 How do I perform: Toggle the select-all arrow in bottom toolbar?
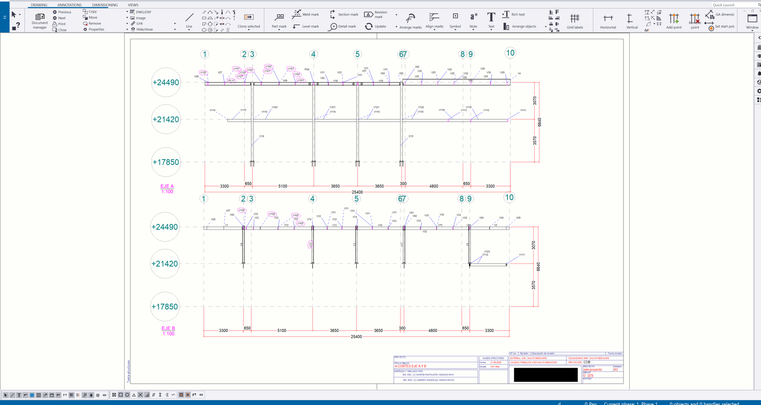(6, 395)
